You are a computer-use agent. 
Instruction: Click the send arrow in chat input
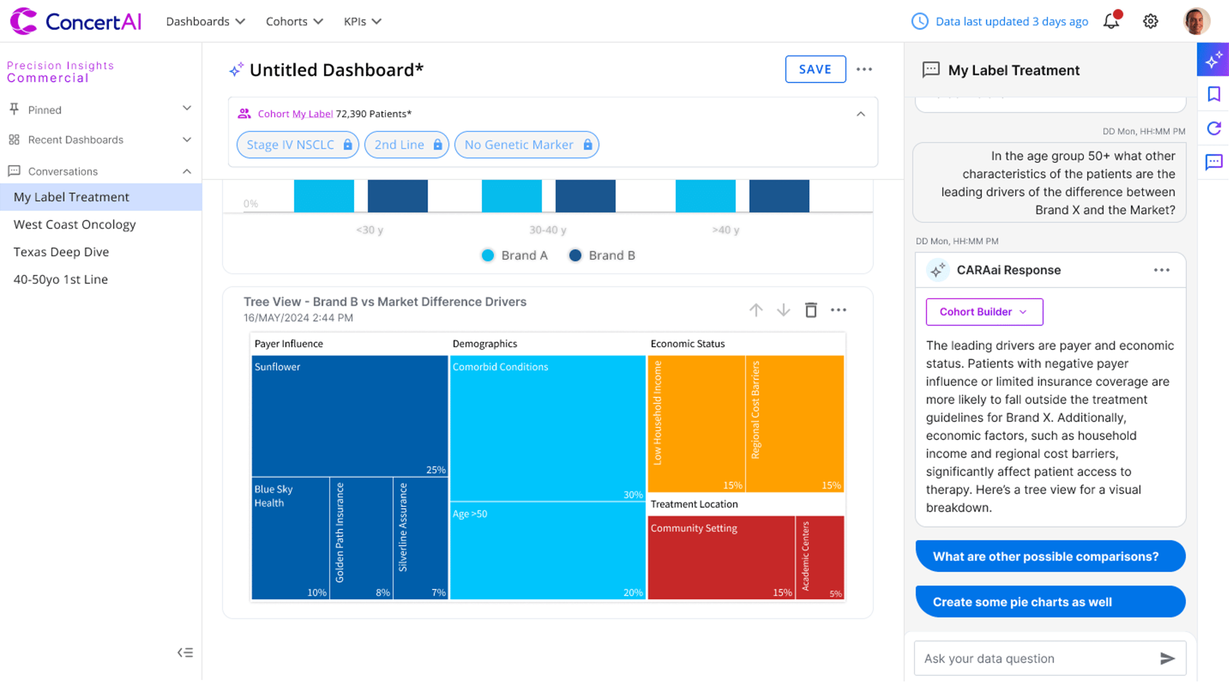click(x=1167, y=659)
